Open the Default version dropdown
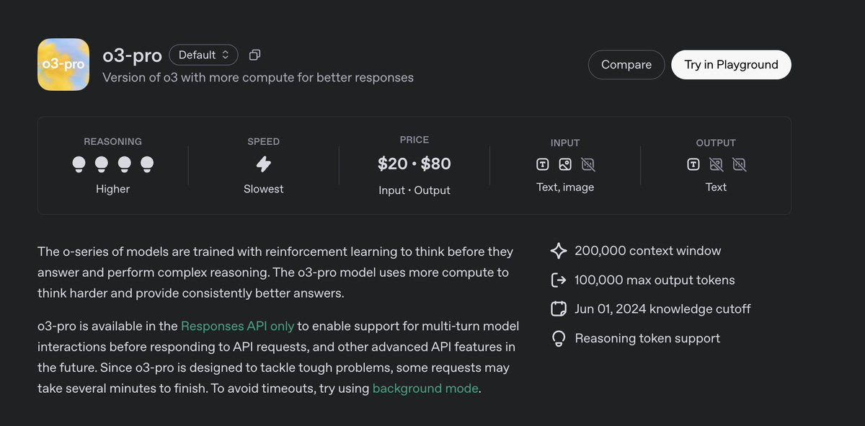 coord(203,55)
